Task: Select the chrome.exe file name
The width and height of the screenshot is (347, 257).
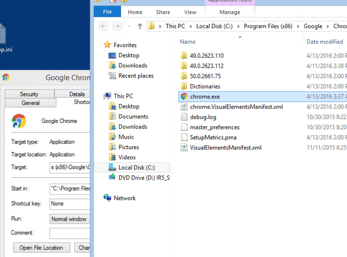Action: tap(205, 97)
